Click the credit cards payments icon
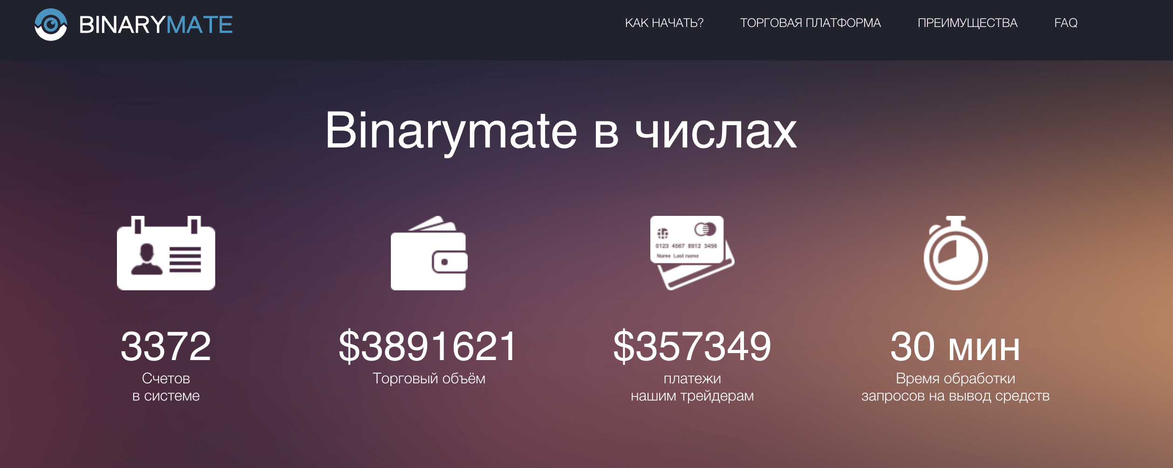Image resolution: width=1173 pixels, height=468 pixels. click(x=692, y=253)
